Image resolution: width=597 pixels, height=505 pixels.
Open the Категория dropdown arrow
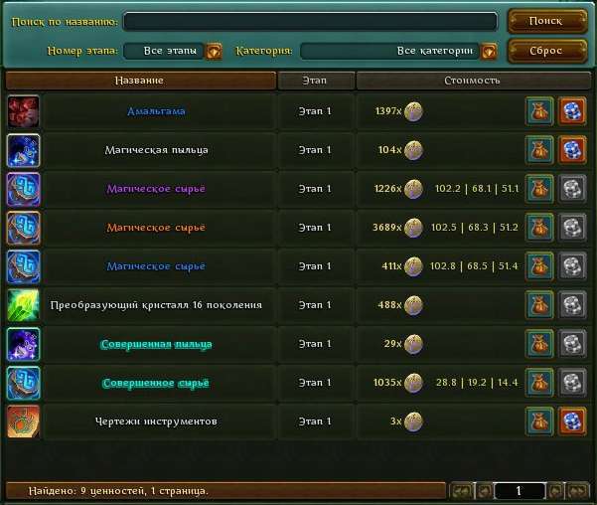coord(489,51)
